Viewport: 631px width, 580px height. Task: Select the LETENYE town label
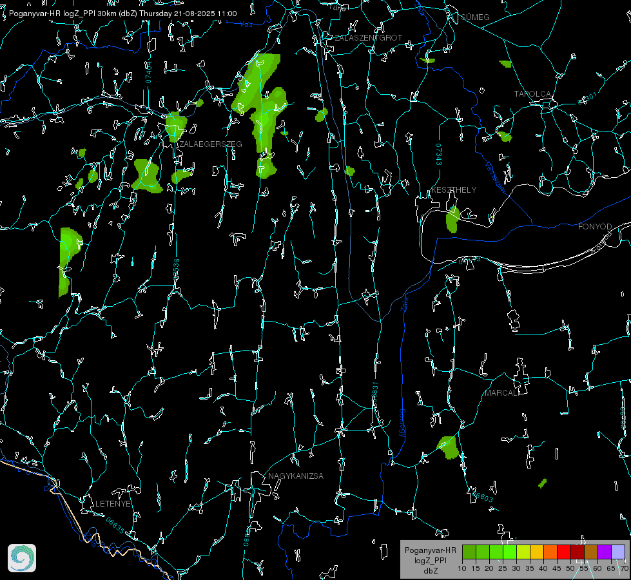(x=113, y=503)
